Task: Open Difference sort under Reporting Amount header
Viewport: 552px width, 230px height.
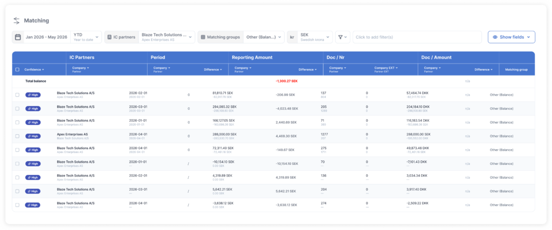Action: pos(308,69)
